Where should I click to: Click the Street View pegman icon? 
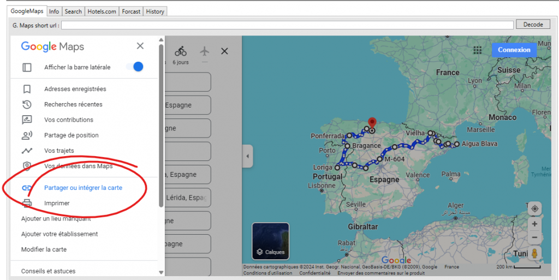point(534,253)
